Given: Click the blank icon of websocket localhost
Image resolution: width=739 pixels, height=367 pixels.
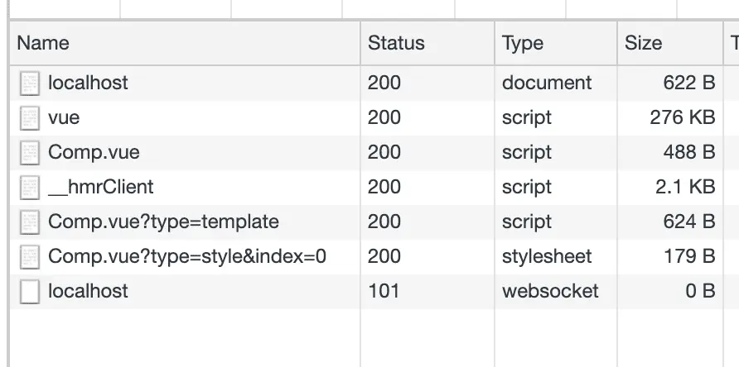Looking at the screenshot, I should (x=30, y=292).
